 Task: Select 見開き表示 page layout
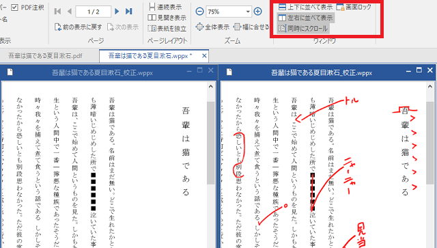point(167,18)
